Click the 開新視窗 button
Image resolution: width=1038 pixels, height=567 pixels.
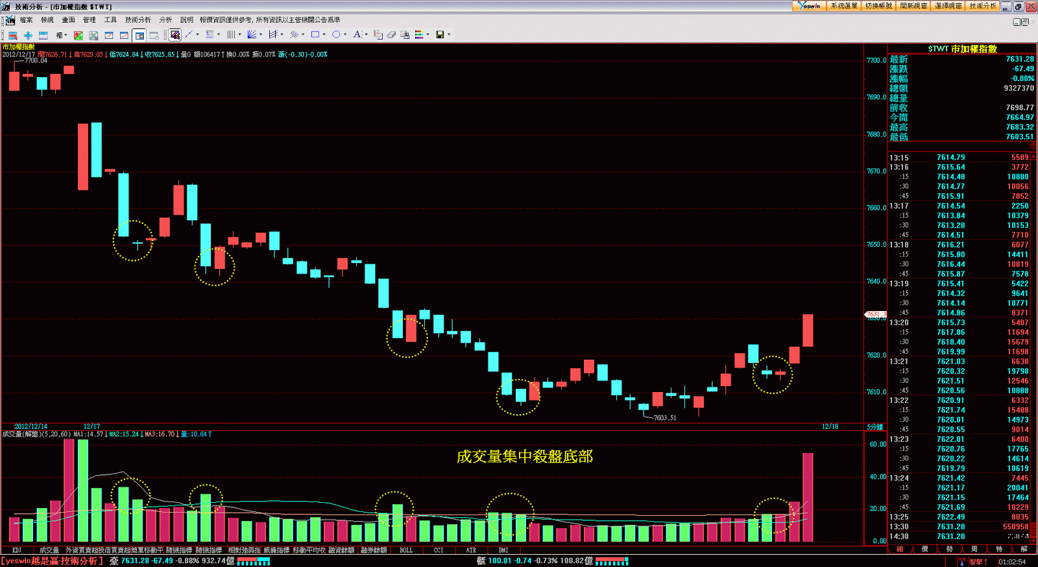click(913, 6)
